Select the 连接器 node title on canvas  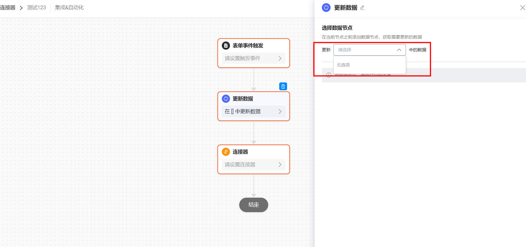pyautogui.click(x=240, y=152)
